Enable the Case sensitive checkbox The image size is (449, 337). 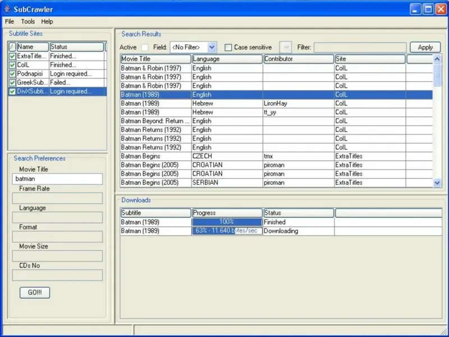coord(228,48)
